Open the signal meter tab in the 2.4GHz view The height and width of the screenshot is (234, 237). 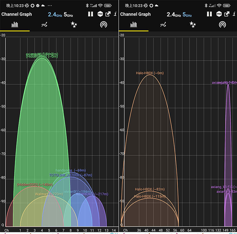(103, 25)
